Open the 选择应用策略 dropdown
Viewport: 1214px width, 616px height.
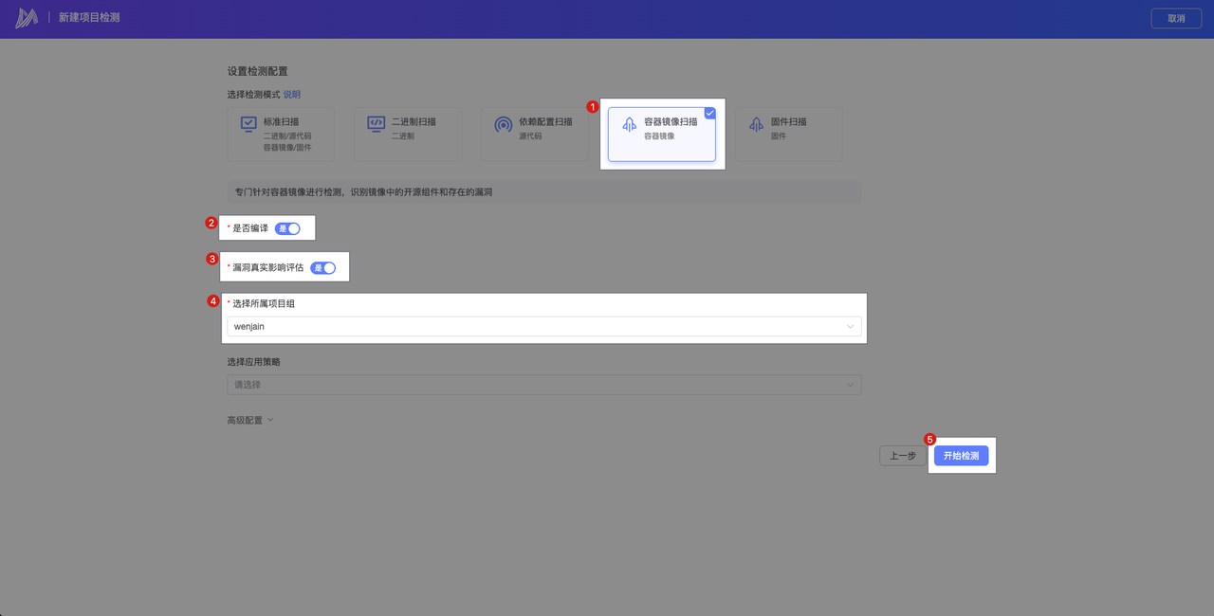tap(543, 385)
